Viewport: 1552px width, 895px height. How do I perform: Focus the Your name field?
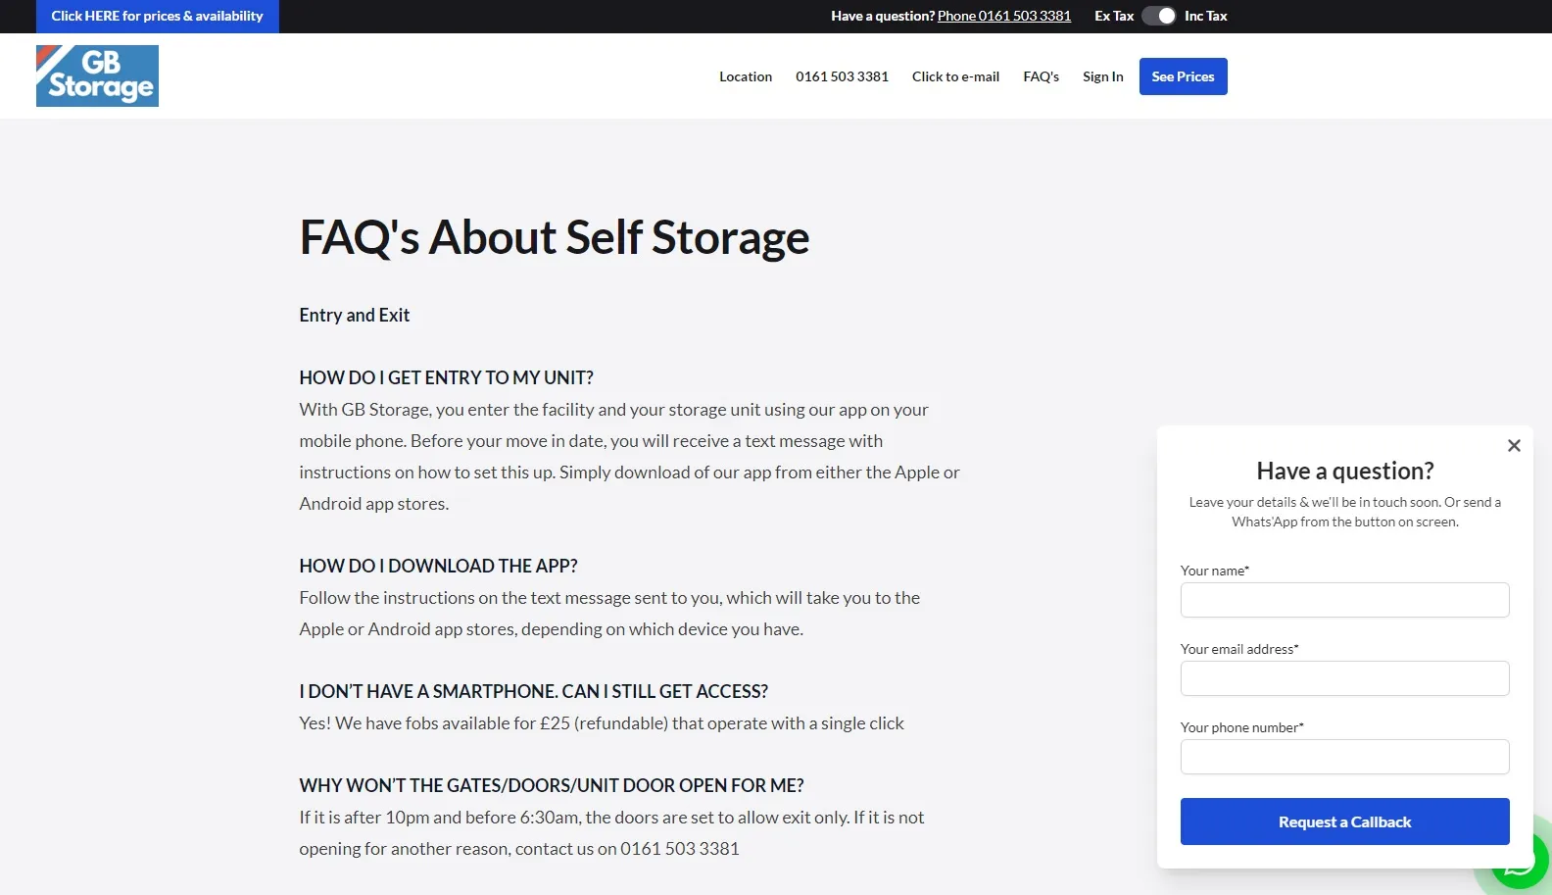click(1344, 600)
